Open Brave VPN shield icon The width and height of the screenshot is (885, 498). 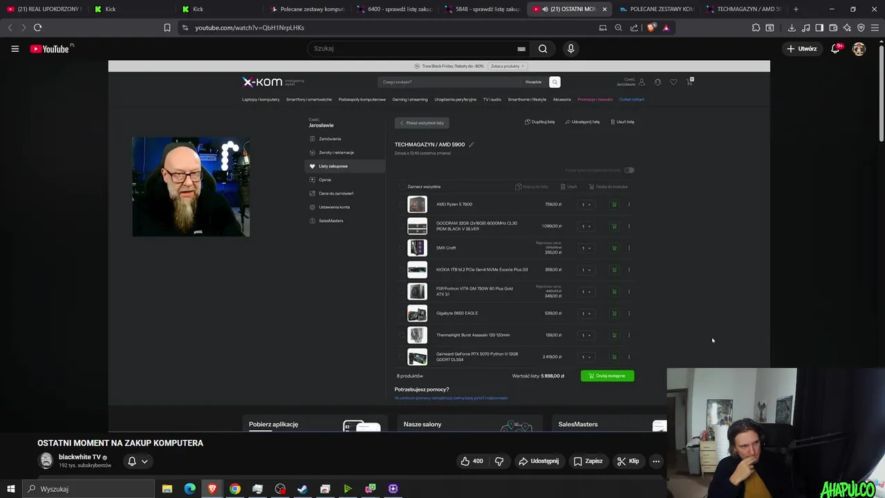861,28
